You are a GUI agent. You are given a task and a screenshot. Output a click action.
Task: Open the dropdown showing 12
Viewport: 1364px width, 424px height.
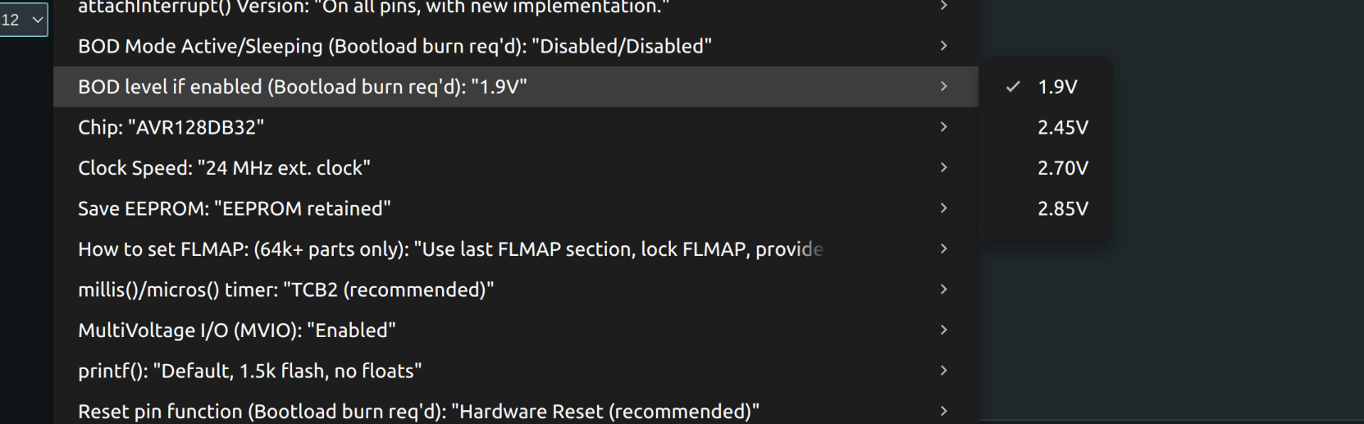click(x=23, y=20)
